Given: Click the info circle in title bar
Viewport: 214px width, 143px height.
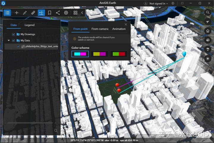Looking at the screenshot, I should pyautogui.click(x=173, y=3).
